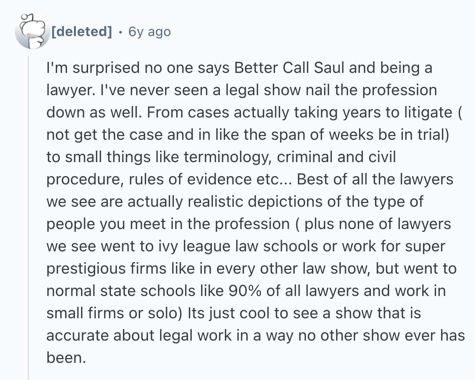Click the dot separator before the timestamp

tap(120, 32)
